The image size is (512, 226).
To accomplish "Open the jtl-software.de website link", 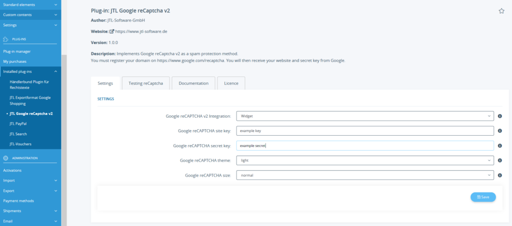I will [x=141, y=31].
